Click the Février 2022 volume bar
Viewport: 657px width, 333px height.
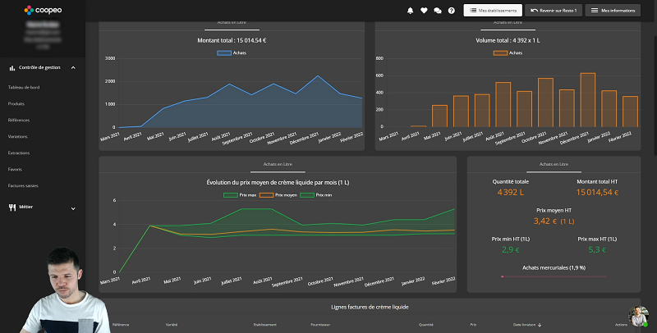click(x=630, y=112)
